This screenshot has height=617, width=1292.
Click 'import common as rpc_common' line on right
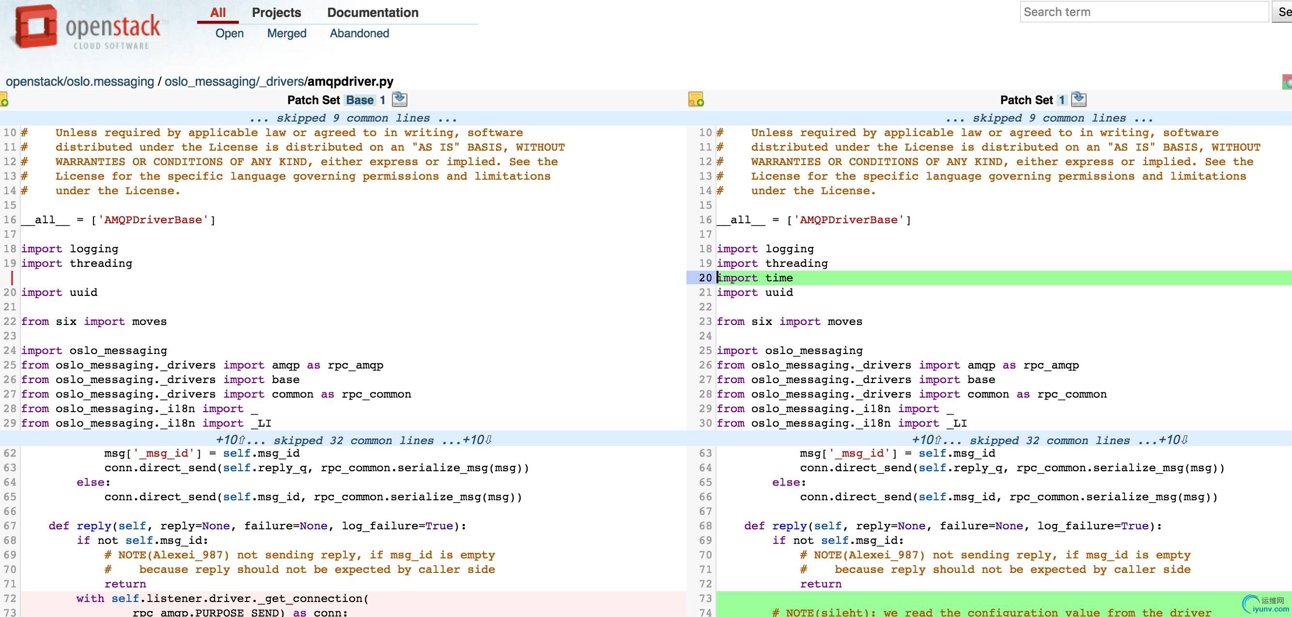point(911,394)
